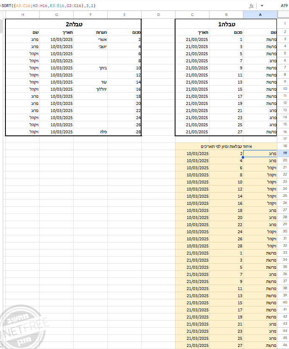Image resolution: width=289 pixels, height=349 pixels.
Task: Click cell B33 with value 1
Action: [x=226, y=253]
